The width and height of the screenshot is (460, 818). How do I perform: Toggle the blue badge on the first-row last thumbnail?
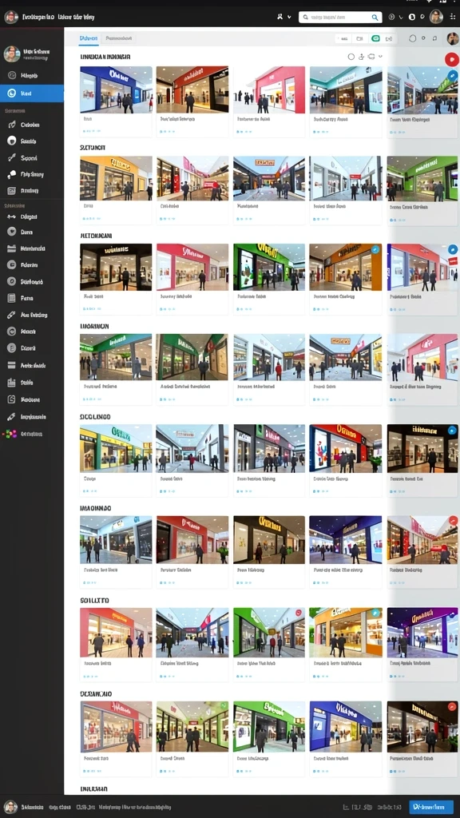click(452, 76)
